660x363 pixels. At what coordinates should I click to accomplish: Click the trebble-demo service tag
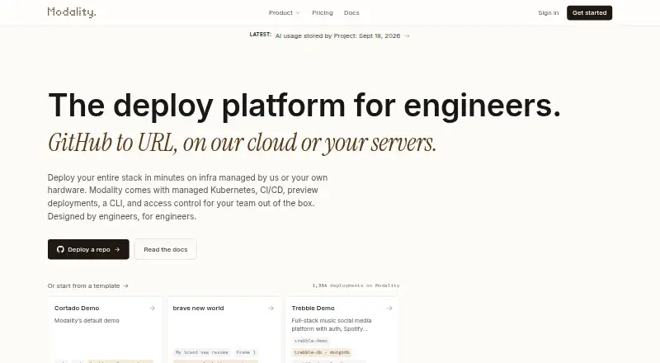[311, 341]
